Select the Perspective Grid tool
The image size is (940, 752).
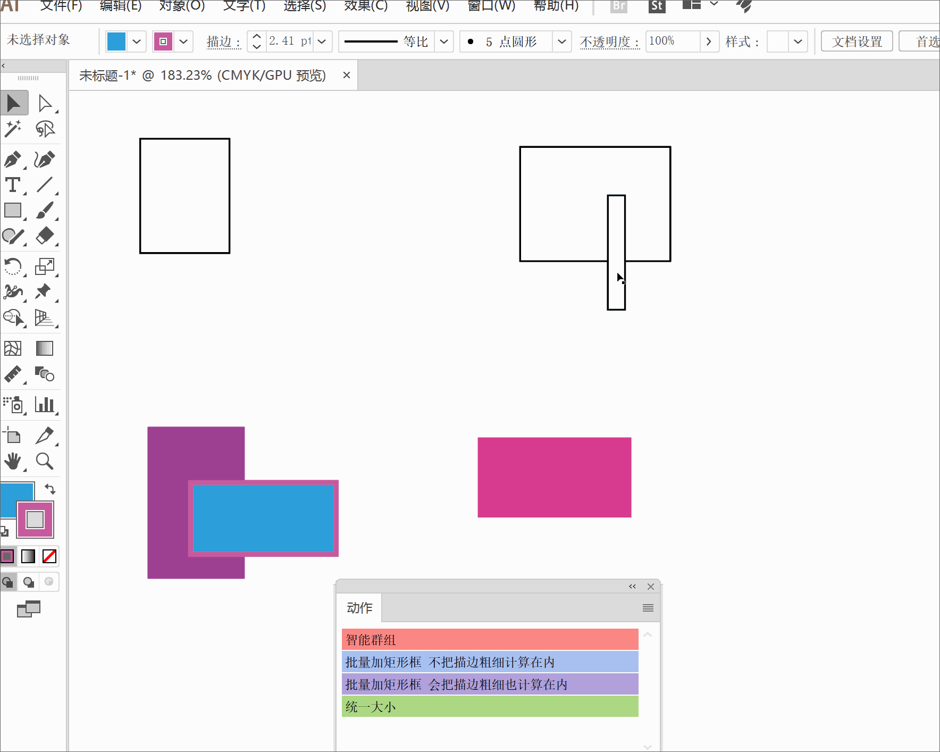[x=45, y=317]
